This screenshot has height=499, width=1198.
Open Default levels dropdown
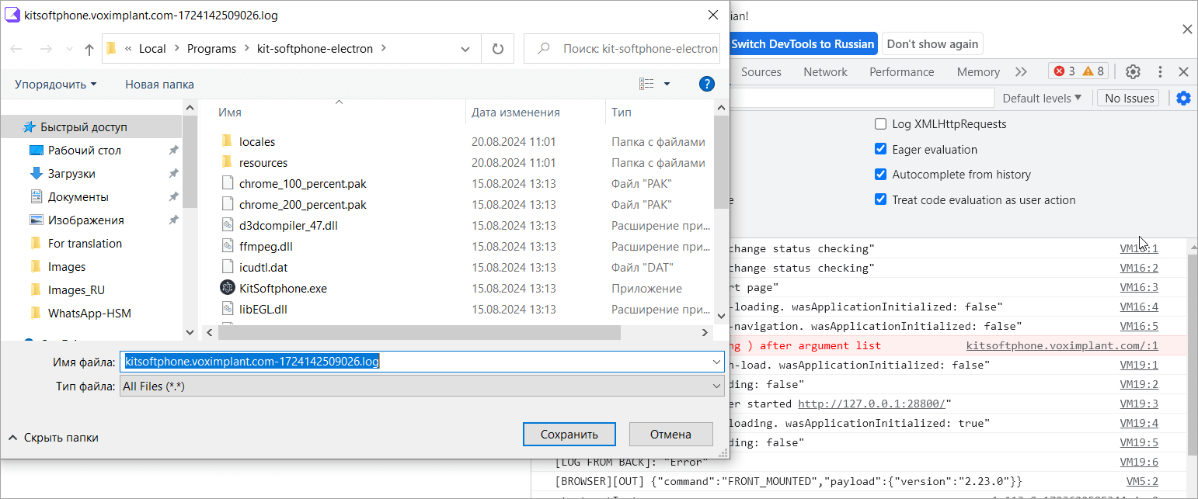1042,98
